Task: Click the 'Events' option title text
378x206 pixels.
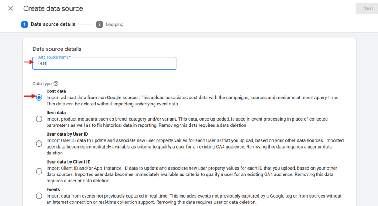Action: tap(53, 189)
